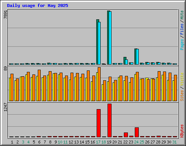Click day label 6 on the x-axis
186x146 pixels.
(39, 142)
